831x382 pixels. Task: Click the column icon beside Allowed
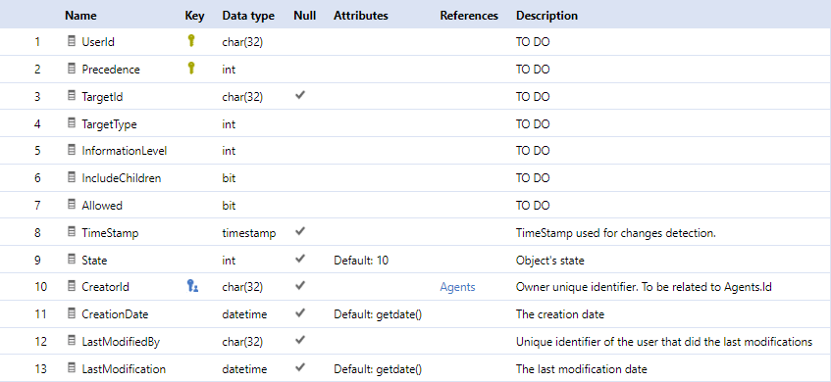[72, 205]
